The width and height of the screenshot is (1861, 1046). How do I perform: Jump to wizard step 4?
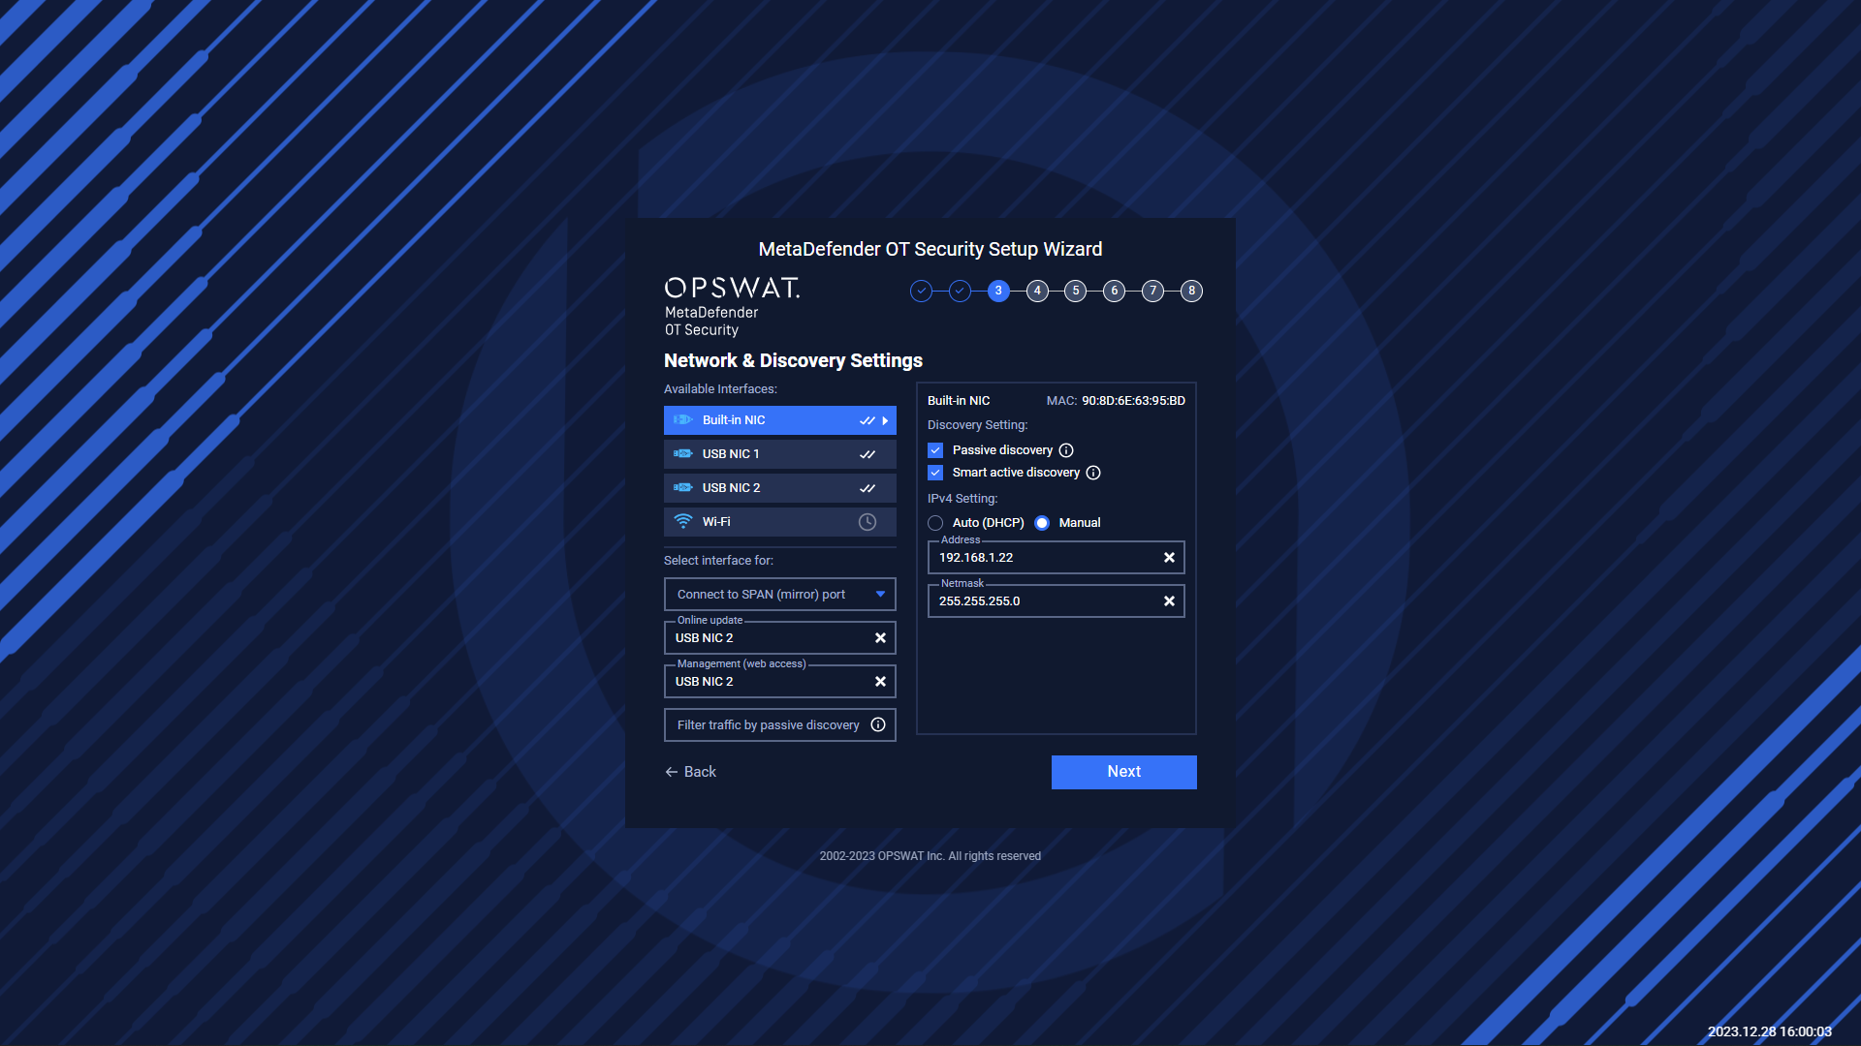(x=1037, y=291)
